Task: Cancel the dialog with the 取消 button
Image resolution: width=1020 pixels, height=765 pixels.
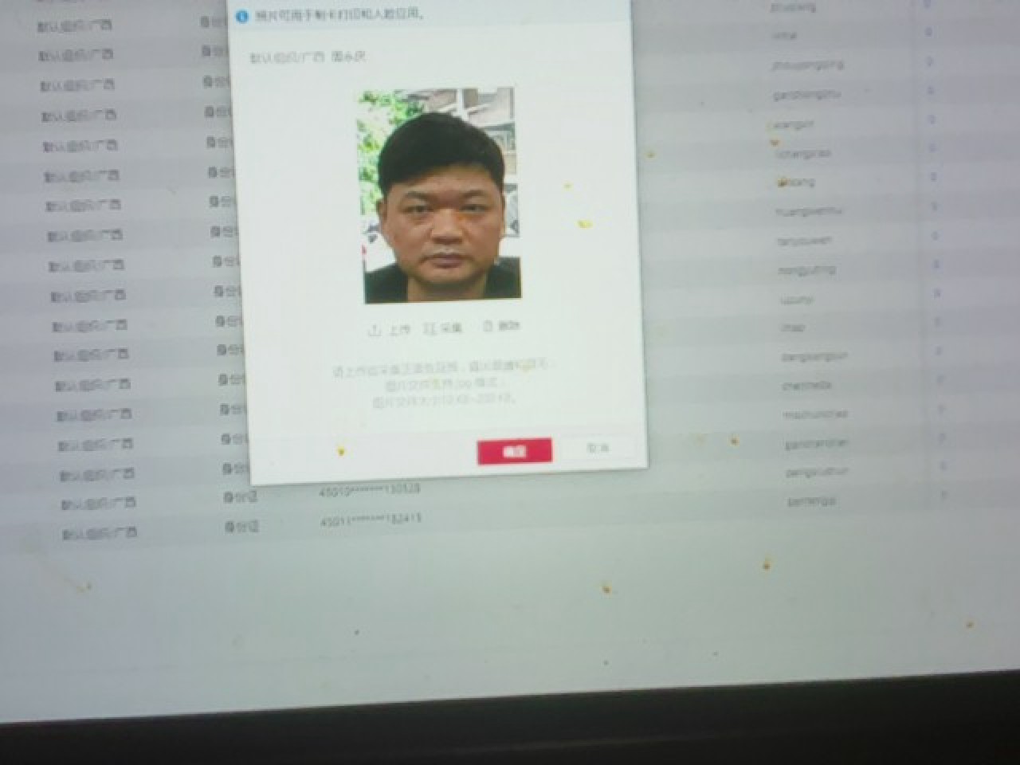Action: [598, 449]
